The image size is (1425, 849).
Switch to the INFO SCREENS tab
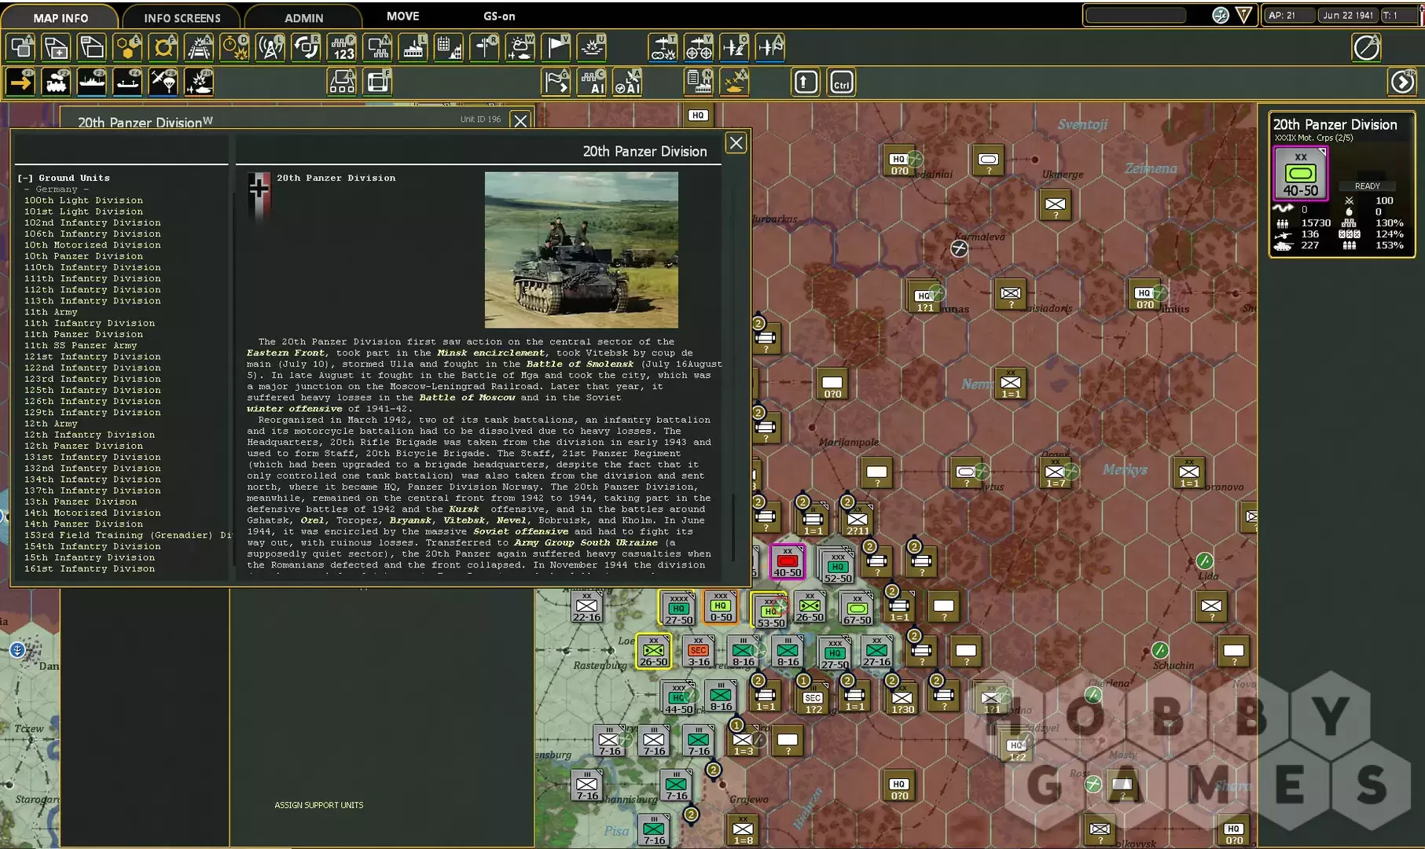(x=182, y=17)
